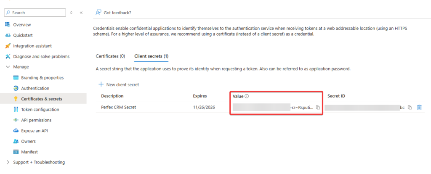Screen dimensions: 431x174
Task: Switch to the Certificates (0) tab
Action: pos(110,56)
